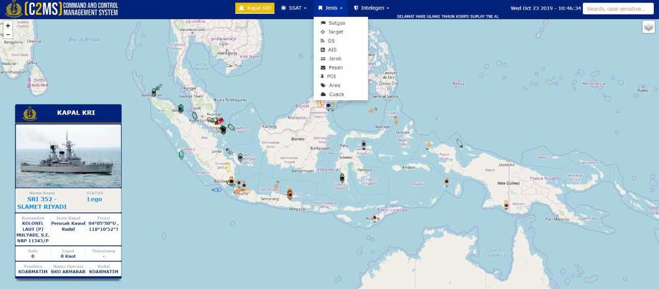Expand the Intelegen dropdown
659x289 pixels.
click(x=371, y=8)
